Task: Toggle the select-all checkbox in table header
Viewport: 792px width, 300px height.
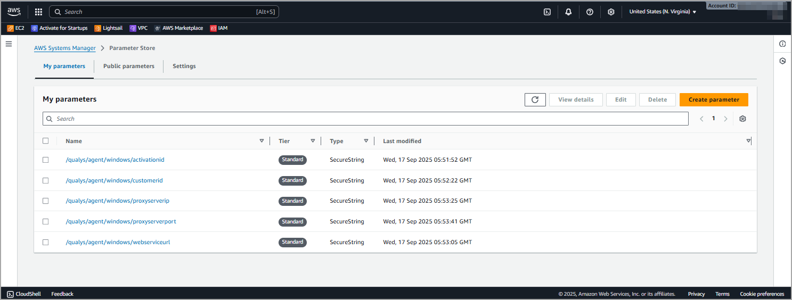Action: pyautogui.click(x=46, y=141)
